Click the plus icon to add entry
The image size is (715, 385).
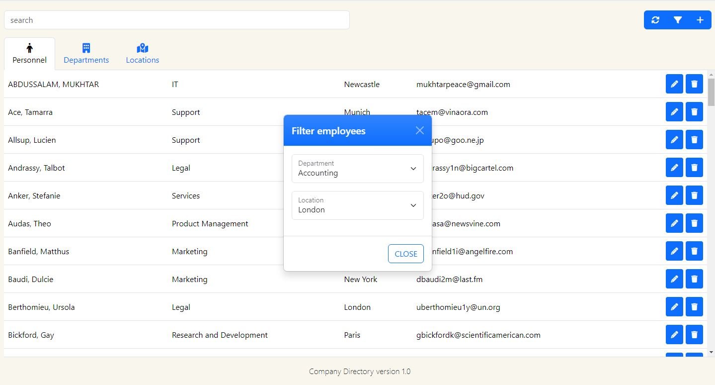[700, 20]
